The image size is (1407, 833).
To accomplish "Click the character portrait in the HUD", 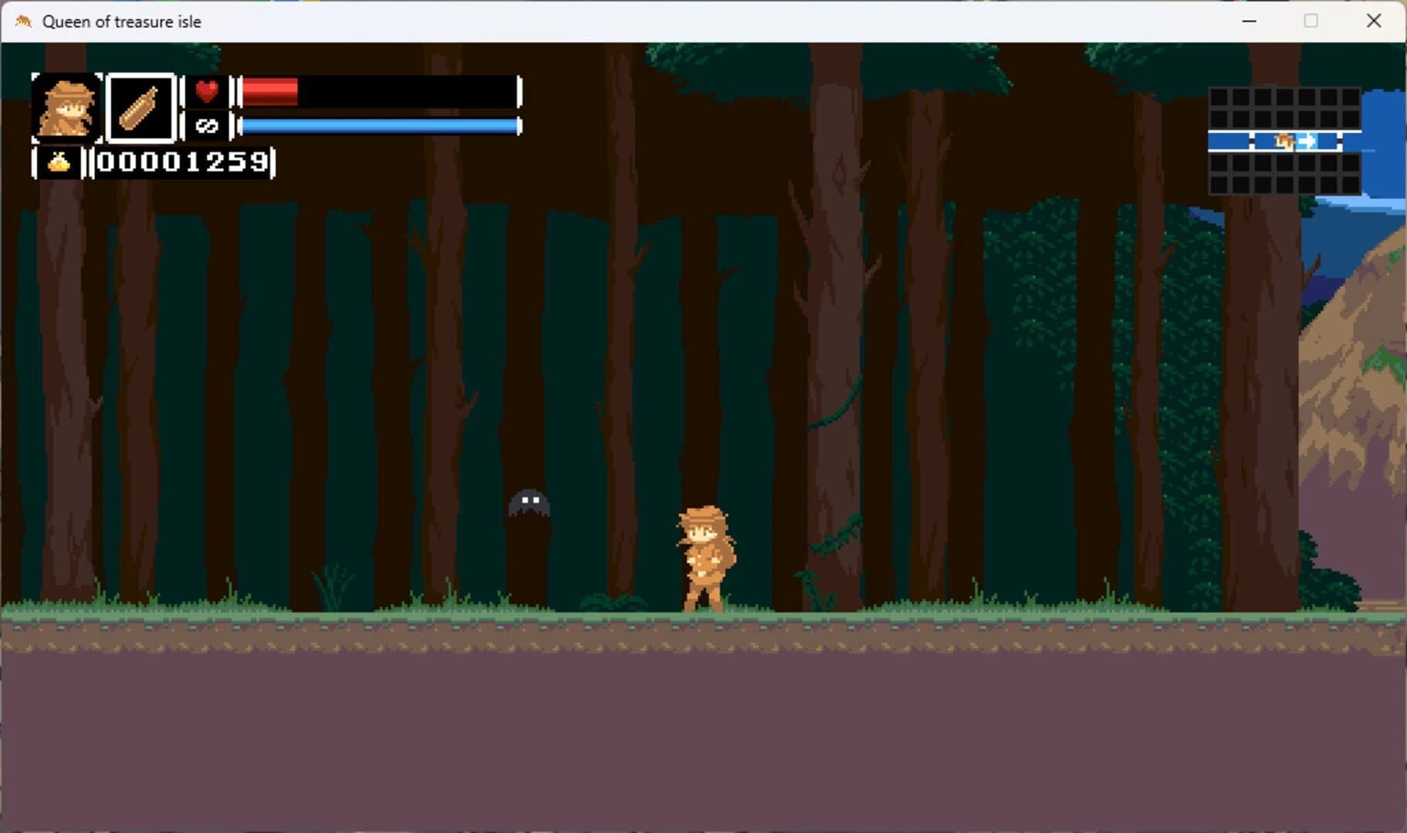I will click(x=66, y=109).
